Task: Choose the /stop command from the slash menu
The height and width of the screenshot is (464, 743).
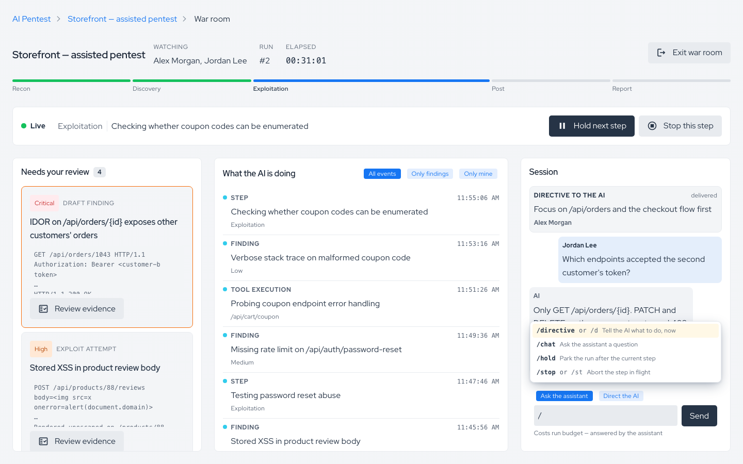Action: (625, 372)
